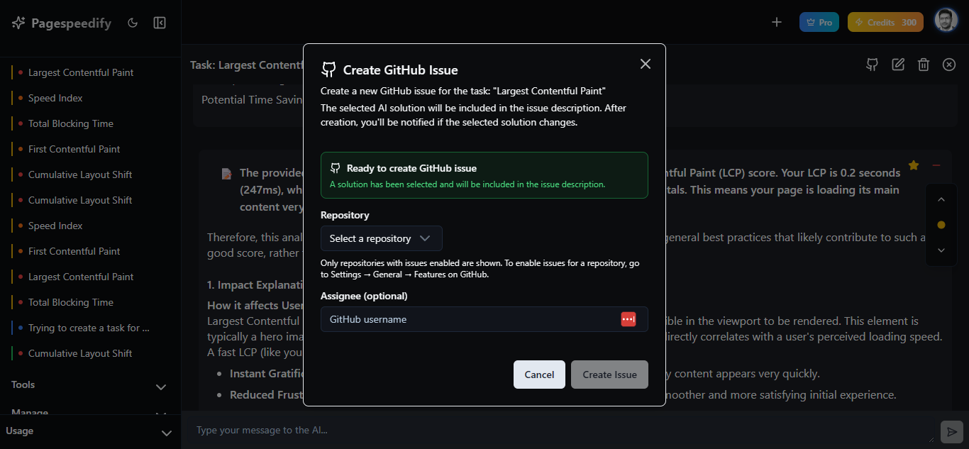This screenshot has width=969, height=449.
Task: Upgrade via the Pro button
Action: click(819, 22)
